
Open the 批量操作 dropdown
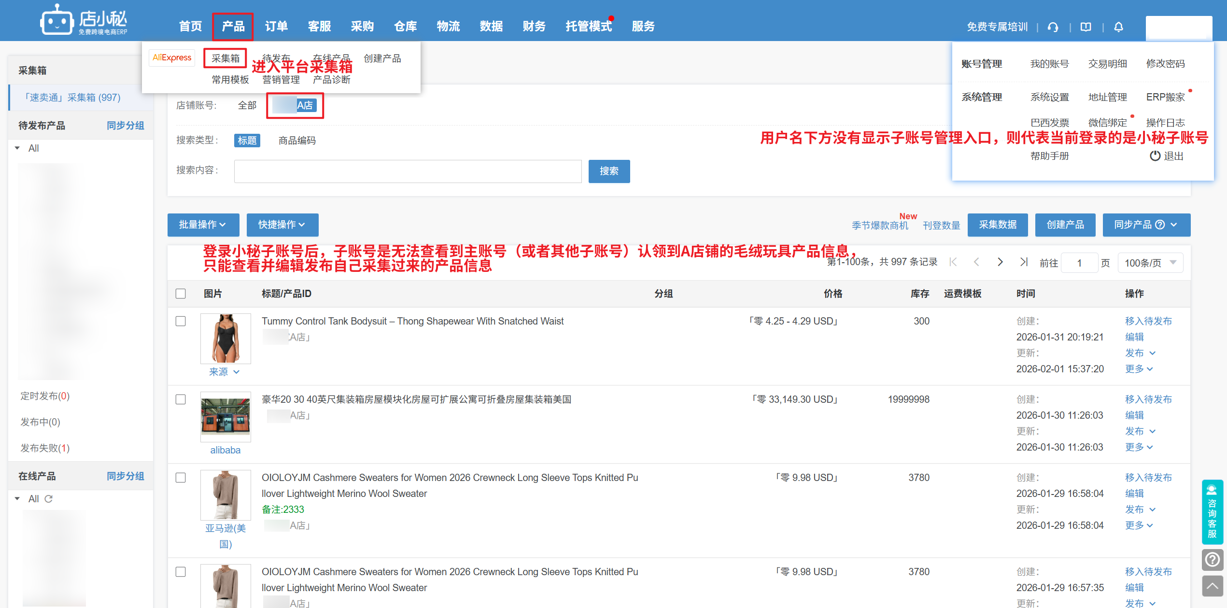coord(203,225)
